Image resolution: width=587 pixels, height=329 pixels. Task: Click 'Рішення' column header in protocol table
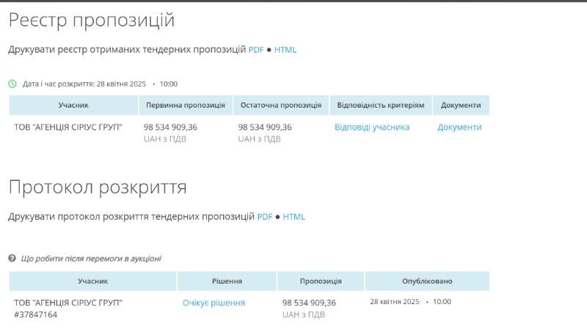point(227,281)
